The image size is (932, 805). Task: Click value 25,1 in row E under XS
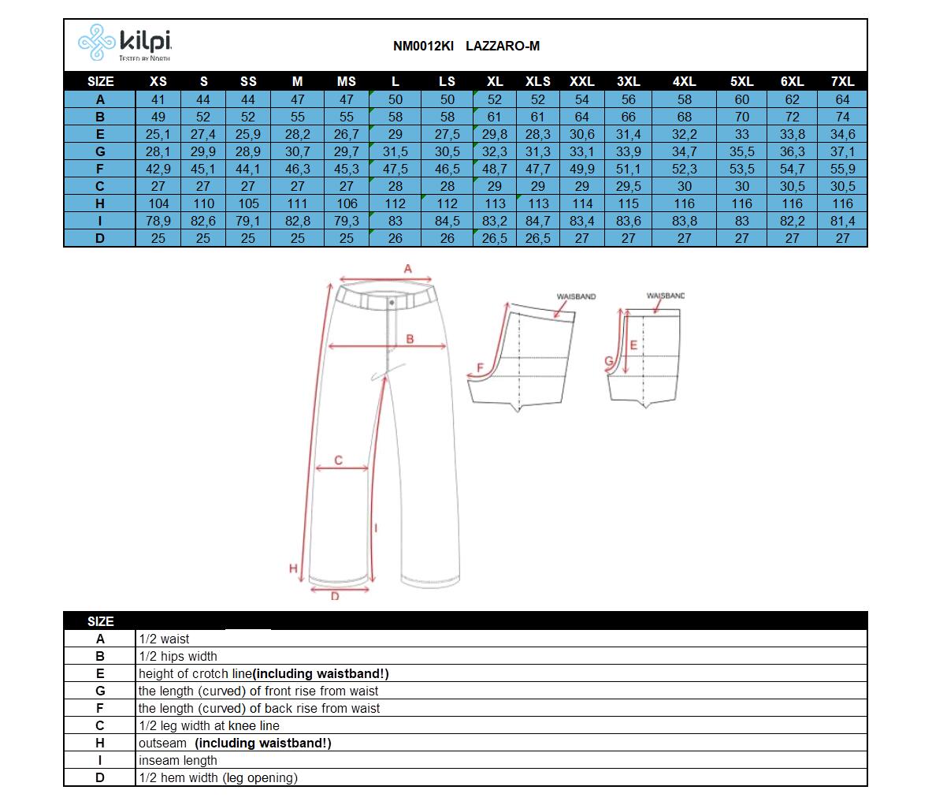click(158, 135)
